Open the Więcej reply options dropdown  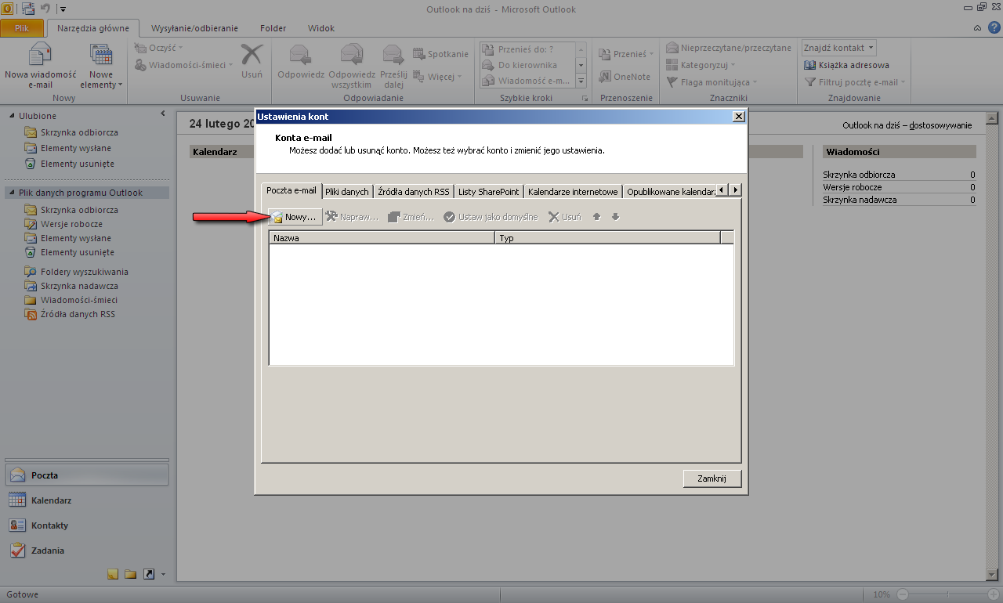pos(437,77)
